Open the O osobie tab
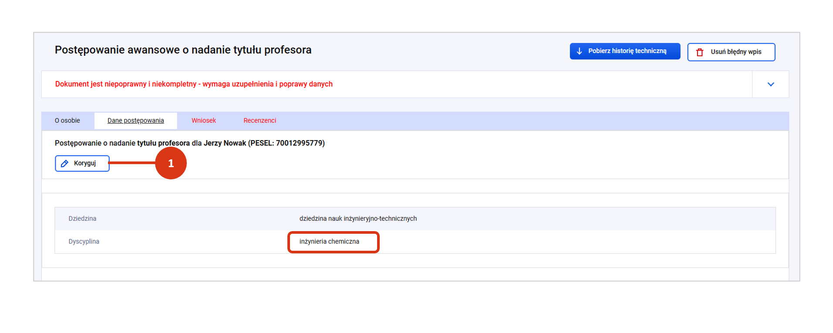The height and width of the screenshot is (333, 833). click(x=67, y=121)
